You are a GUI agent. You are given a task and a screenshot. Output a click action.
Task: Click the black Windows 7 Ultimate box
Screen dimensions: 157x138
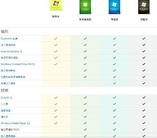coord(144,7)
